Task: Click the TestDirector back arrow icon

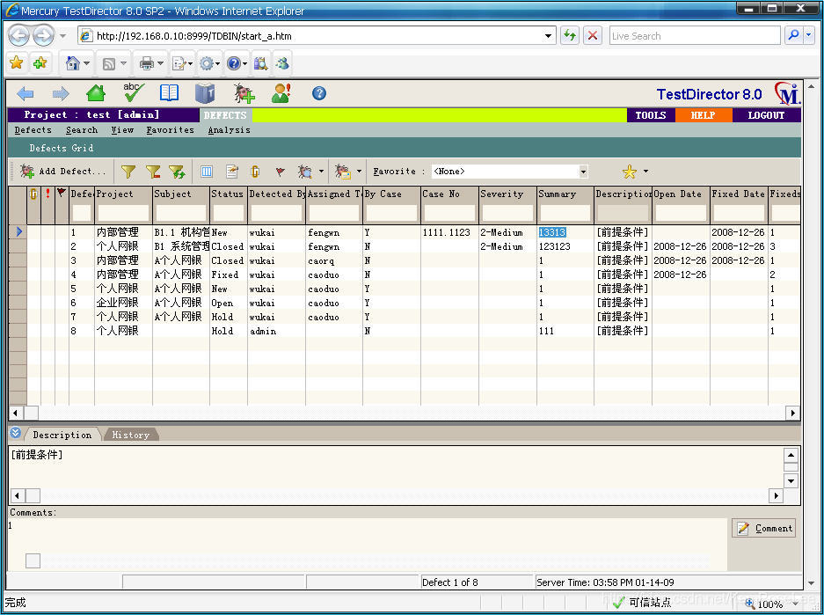Action: (x=26, y=93)
